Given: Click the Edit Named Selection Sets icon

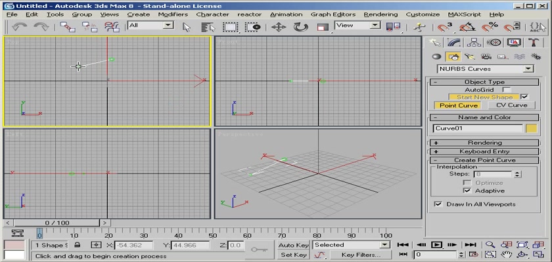Looking at the screenshot, I should 538,27.
